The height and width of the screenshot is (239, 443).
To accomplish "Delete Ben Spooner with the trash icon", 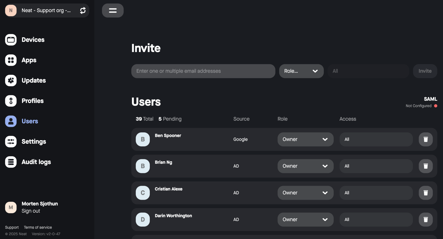I will (x=426, y=139).
